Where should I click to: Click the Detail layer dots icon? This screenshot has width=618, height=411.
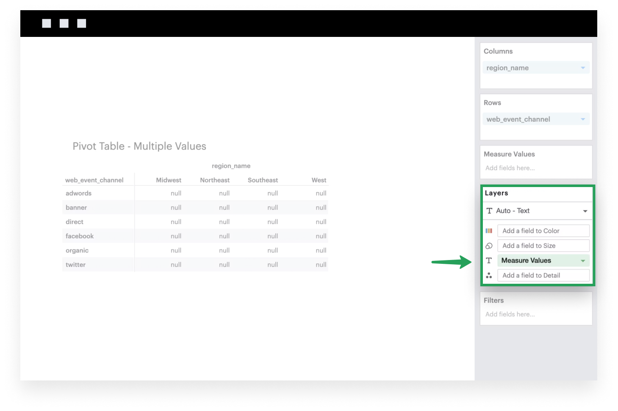pyautogui.click(x=489, y=275)
